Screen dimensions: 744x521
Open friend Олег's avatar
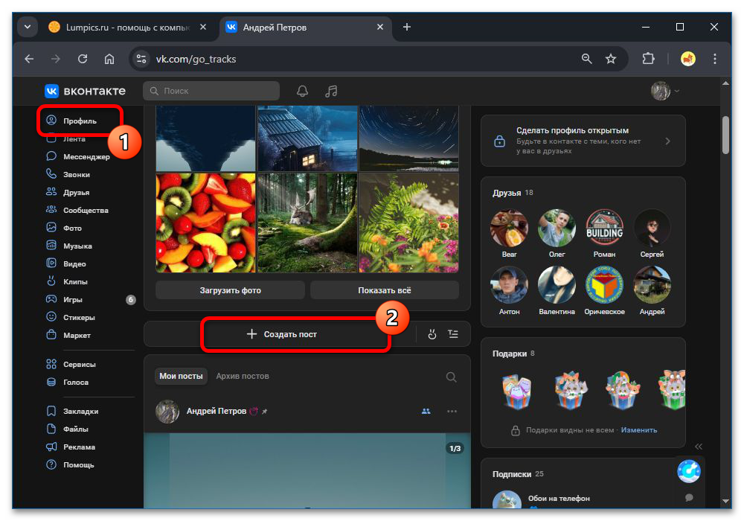click(557, 228)
